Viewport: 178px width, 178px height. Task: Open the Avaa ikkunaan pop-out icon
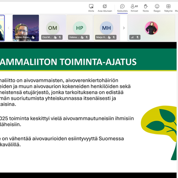point(105,6)
